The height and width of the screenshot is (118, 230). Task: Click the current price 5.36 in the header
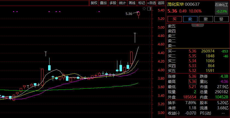tap(172, 11)
